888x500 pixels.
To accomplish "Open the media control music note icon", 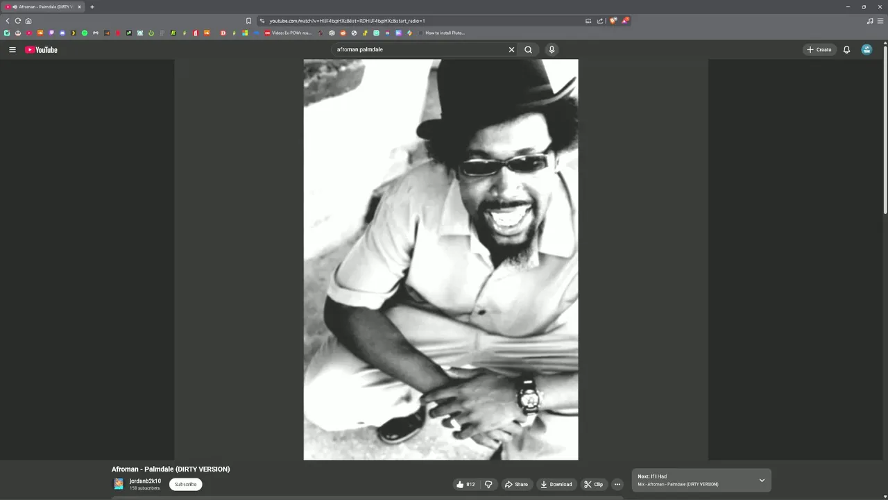I will 870,21.
